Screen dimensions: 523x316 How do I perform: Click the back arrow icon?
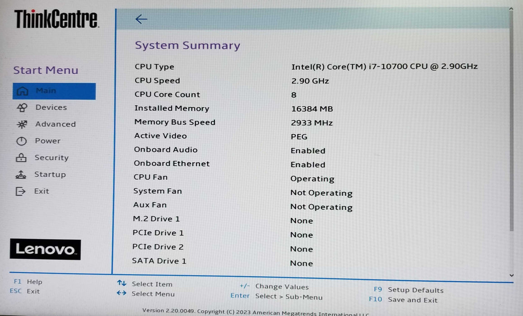pos(141,19)
